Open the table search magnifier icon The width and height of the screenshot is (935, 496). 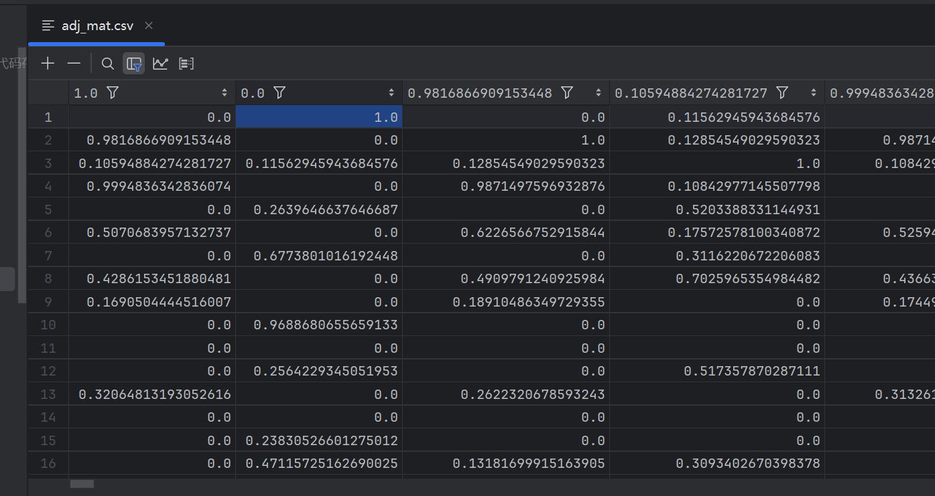tap(108, 64)
